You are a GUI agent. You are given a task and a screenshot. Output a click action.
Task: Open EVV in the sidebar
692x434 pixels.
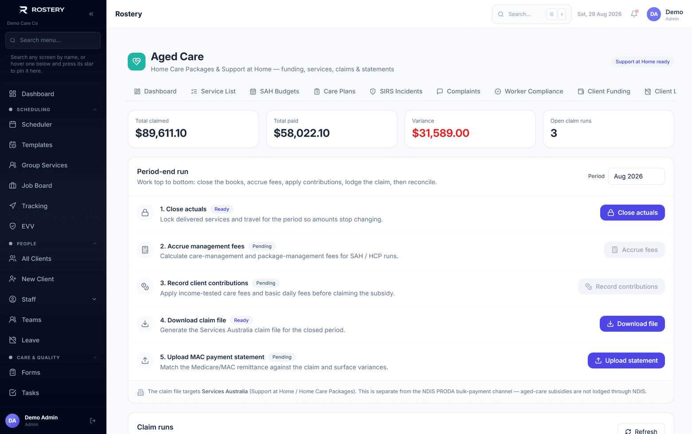pyautogui.click(x=53, y=226)
